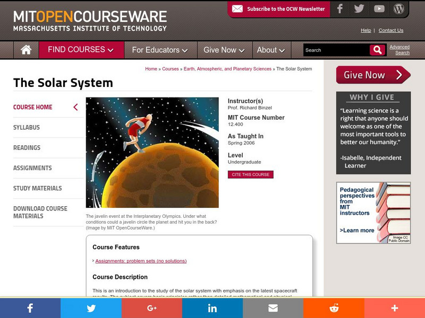This screenshot has width=425, height=318.
Task: Open the WordPress blog icon in header
Action: [x=399, y=8]
